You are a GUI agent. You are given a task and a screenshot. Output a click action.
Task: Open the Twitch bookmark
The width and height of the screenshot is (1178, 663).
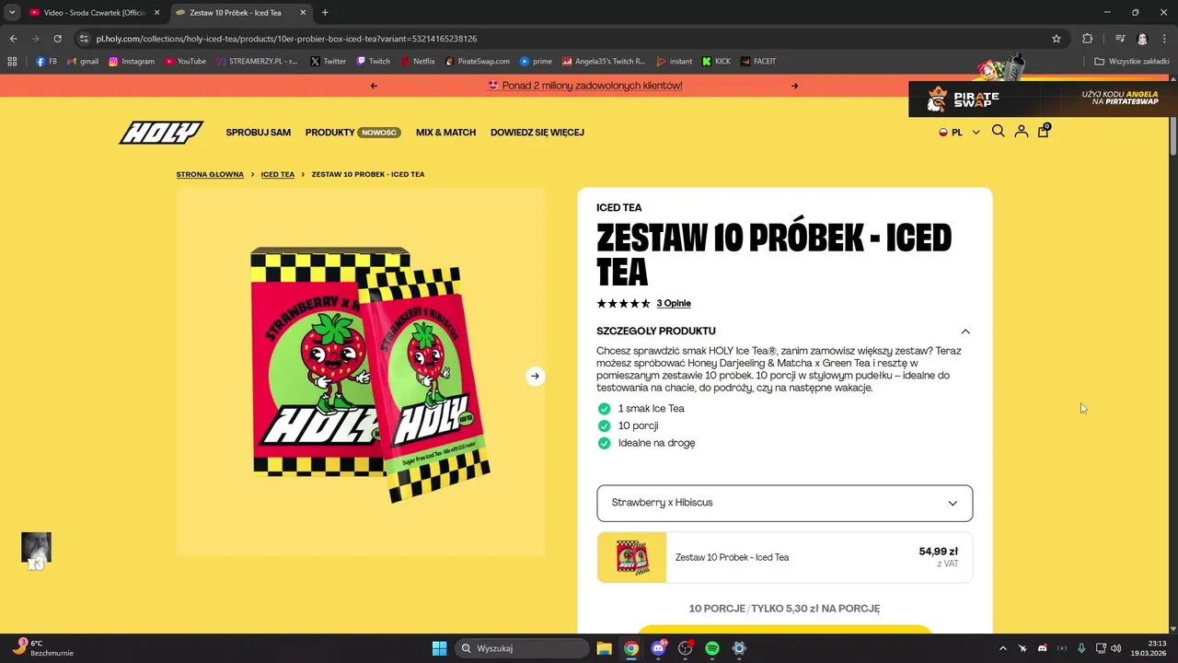point(373,62)
